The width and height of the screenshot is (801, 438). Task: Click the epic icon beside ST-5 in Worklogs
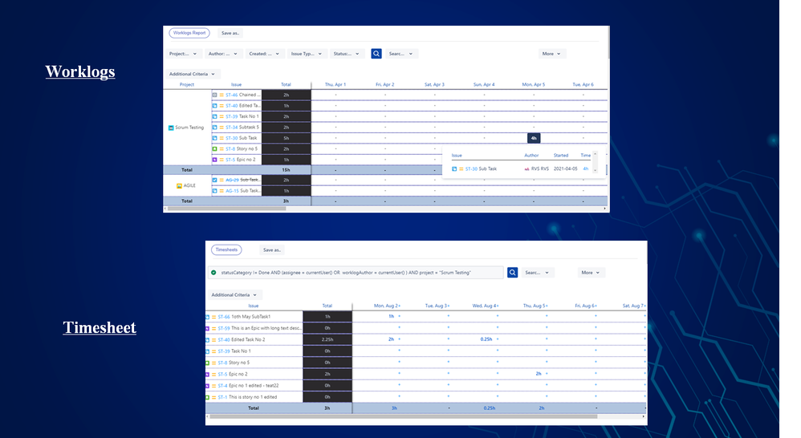214,160
